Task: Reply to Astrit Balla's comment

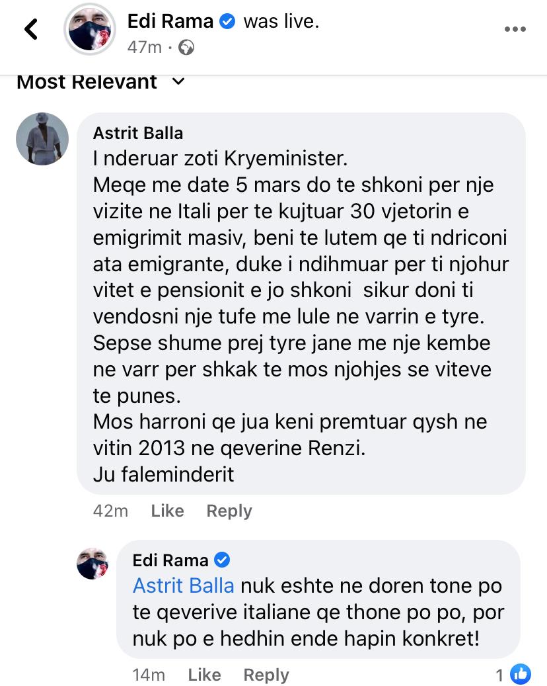Action: coord(229,511)
